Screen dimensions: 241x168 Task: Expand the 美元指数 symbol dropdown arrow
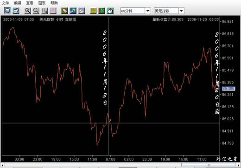[x=181, y=11]
